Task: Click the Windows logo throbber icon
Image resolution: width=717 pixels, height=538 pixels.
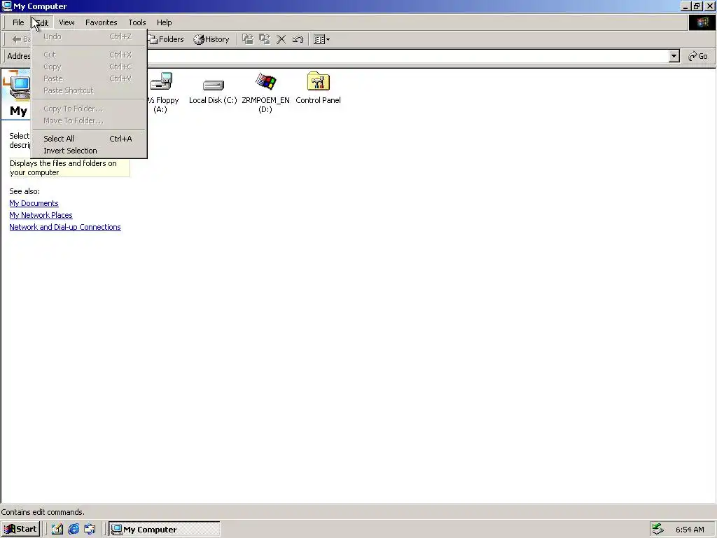Action: 702,22
